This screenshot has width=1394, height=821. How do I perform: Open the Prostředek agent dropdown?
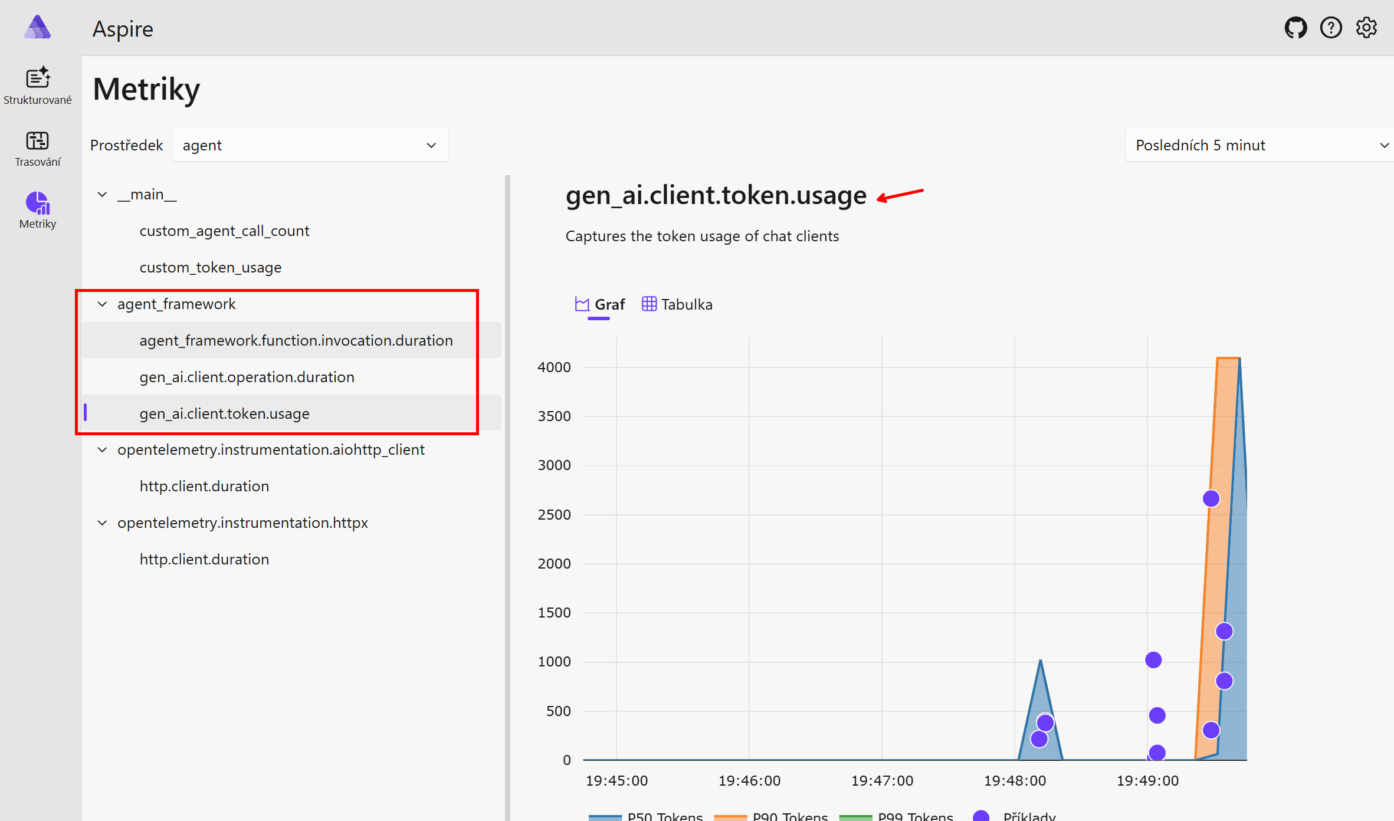pyautogui.click(x=310, y=145)
